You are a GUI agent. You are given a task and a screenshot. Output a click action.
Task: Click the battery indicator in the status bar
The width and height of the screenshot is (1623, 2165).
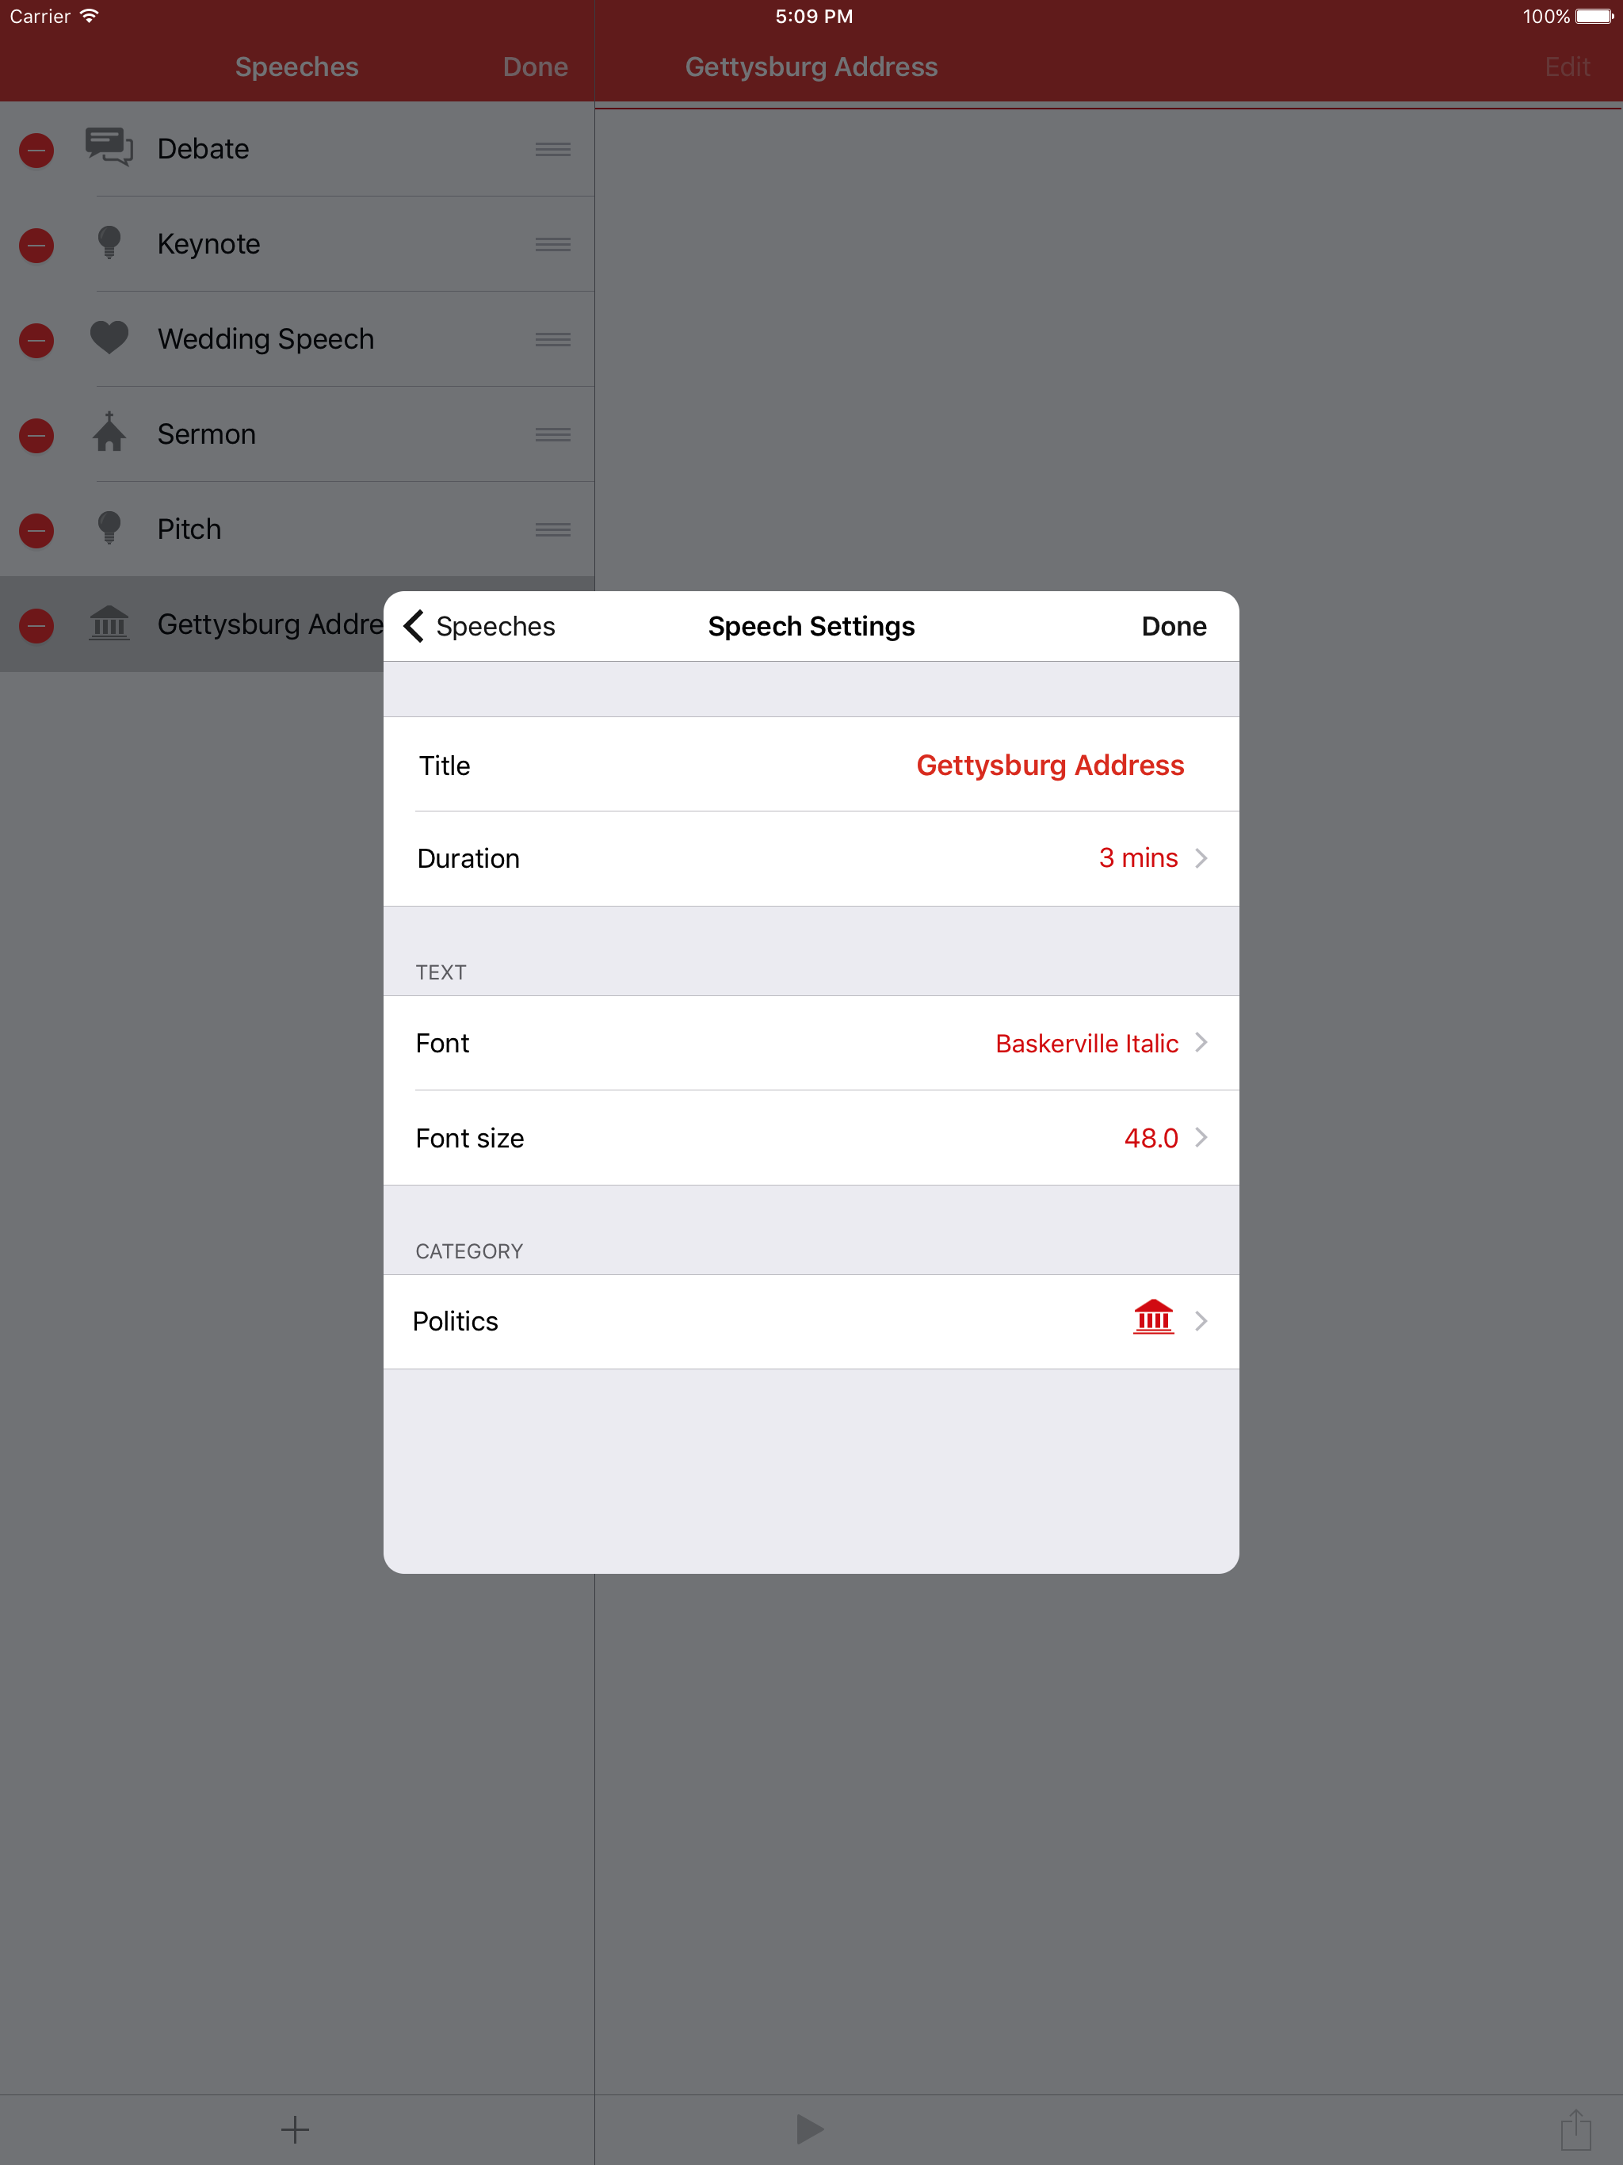pyautogui.click(x=1594, y=16)
